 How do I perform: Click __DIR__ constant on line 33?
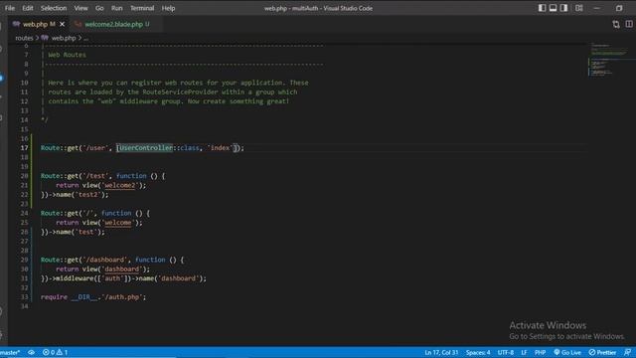tap(83, 296)
